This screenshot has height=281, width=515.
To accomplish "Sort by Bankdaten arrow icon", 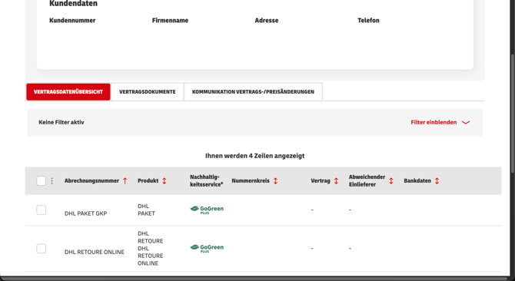I will pos(437,180).
